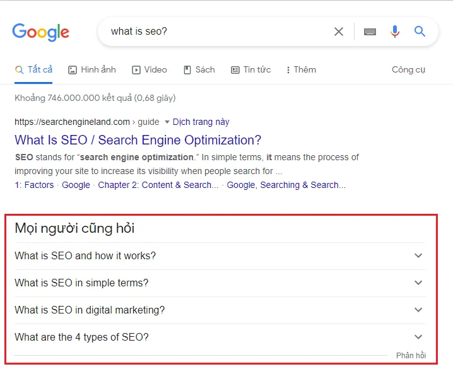
Task: Expand 'What is SEO in digital marketing?'
Action: 220,310
